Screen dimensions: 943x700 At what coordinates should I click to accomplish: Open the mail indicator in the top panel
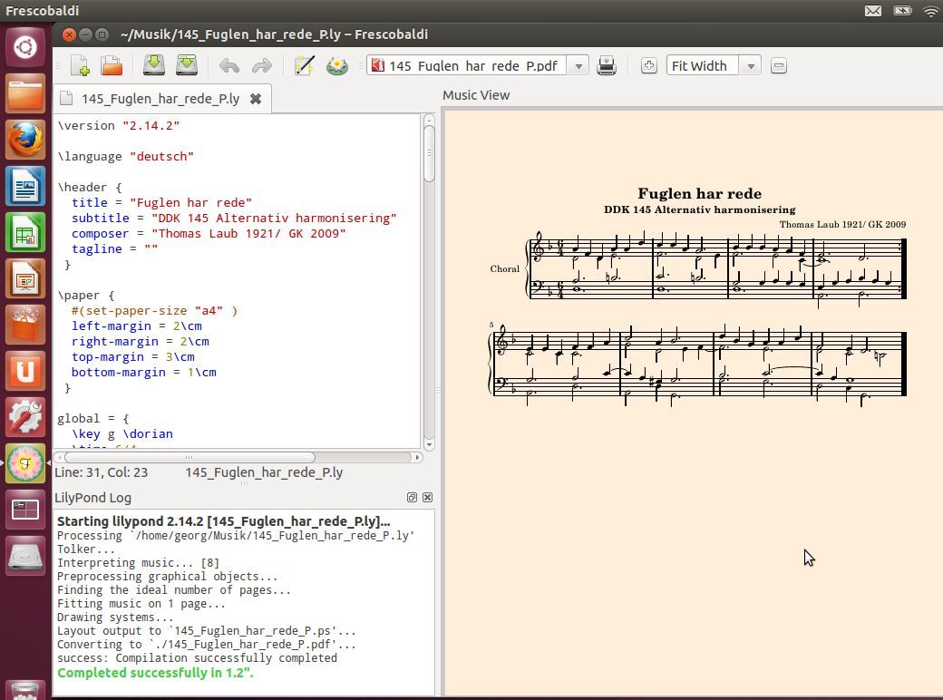[x=873, y=11]
